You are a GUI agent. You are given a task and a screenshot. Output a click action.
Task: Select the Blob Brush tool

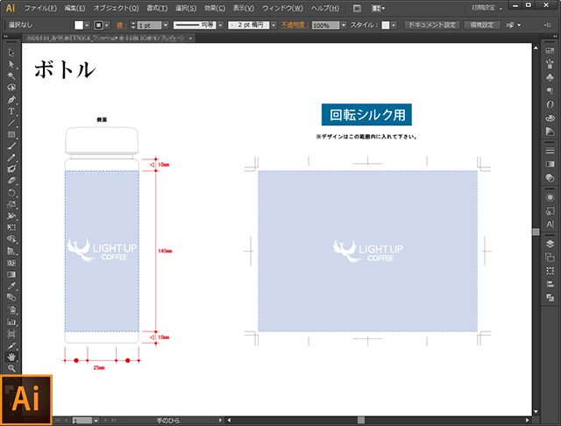[x=11, y=169]
